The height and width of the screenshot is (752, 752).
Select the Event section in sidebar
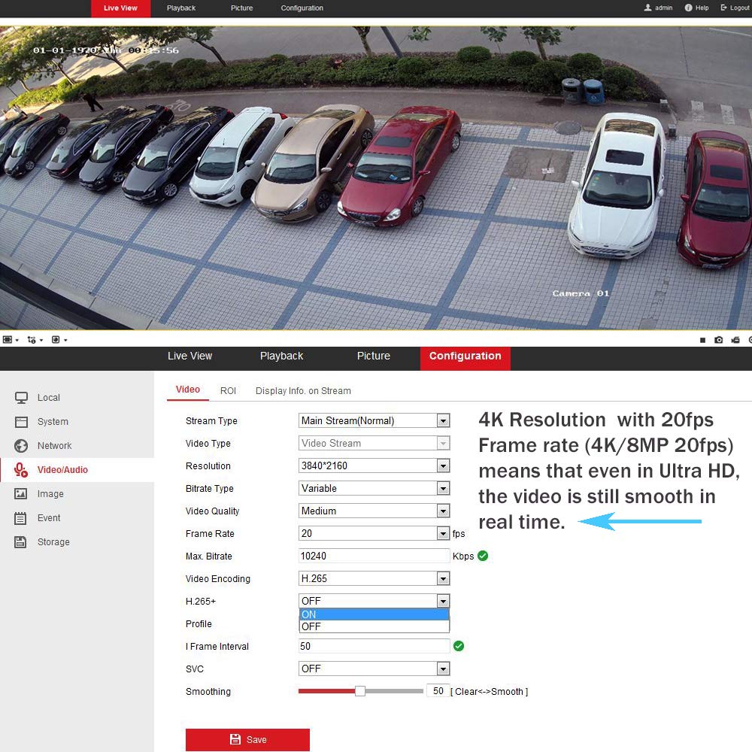(49, 518)
